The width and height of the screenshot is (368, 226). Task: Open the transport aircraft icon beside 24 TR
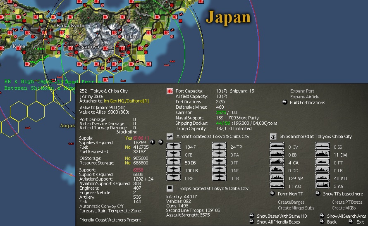[x=219, y=147]
